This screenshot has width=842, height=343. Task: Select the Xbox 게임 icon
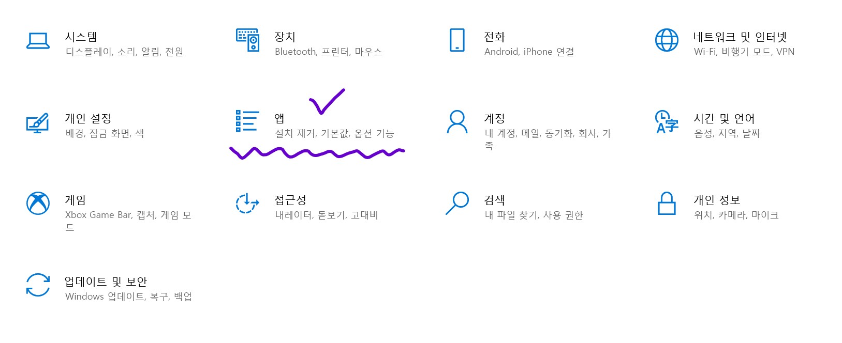tap(37, 204)
